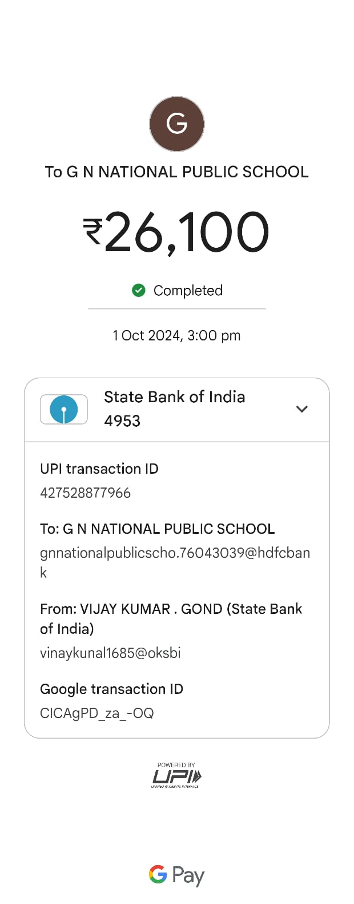Click the rupee symbol beside the amount
This screenshot has height=904, width=354.
pos(93,231)
